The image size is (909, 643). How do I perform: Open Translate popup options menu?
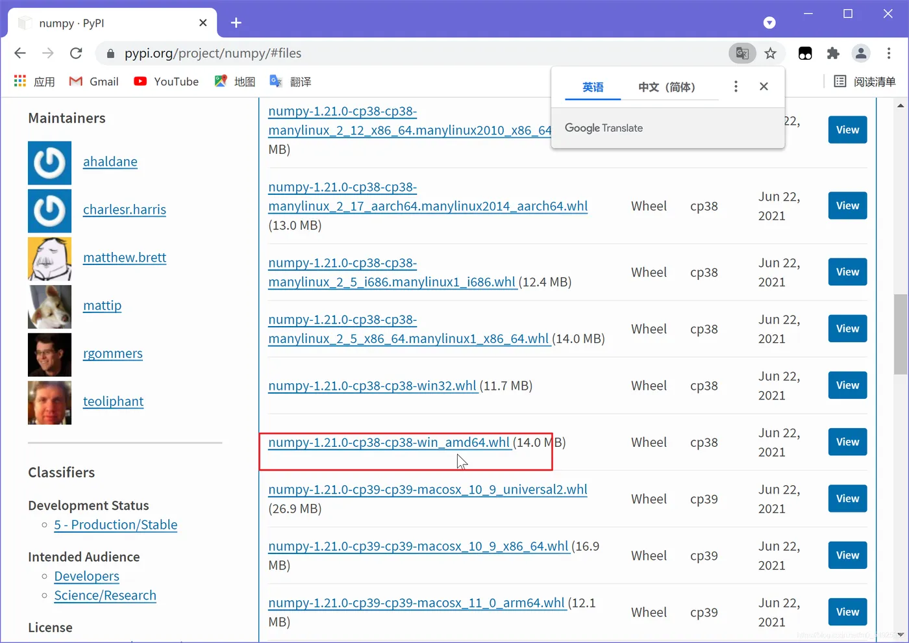tap(736, 86)
